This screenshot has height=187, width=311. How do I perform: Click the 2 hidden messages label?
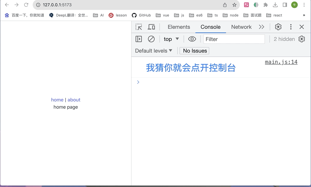click(284, 39)
